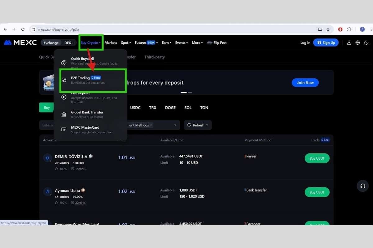This screenshot has height=248, width=373.
Task: Expand the More navigation dropdown
Action: point(197,42)
